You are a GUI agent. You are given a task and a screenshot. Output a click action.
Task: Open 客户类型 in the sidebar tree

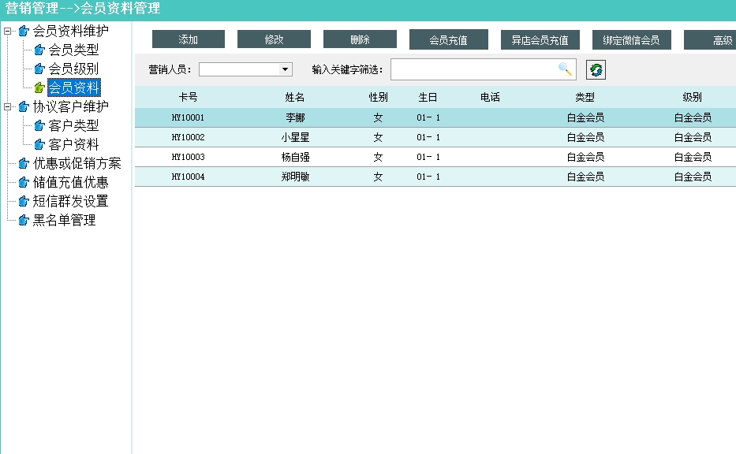[73, 126]
